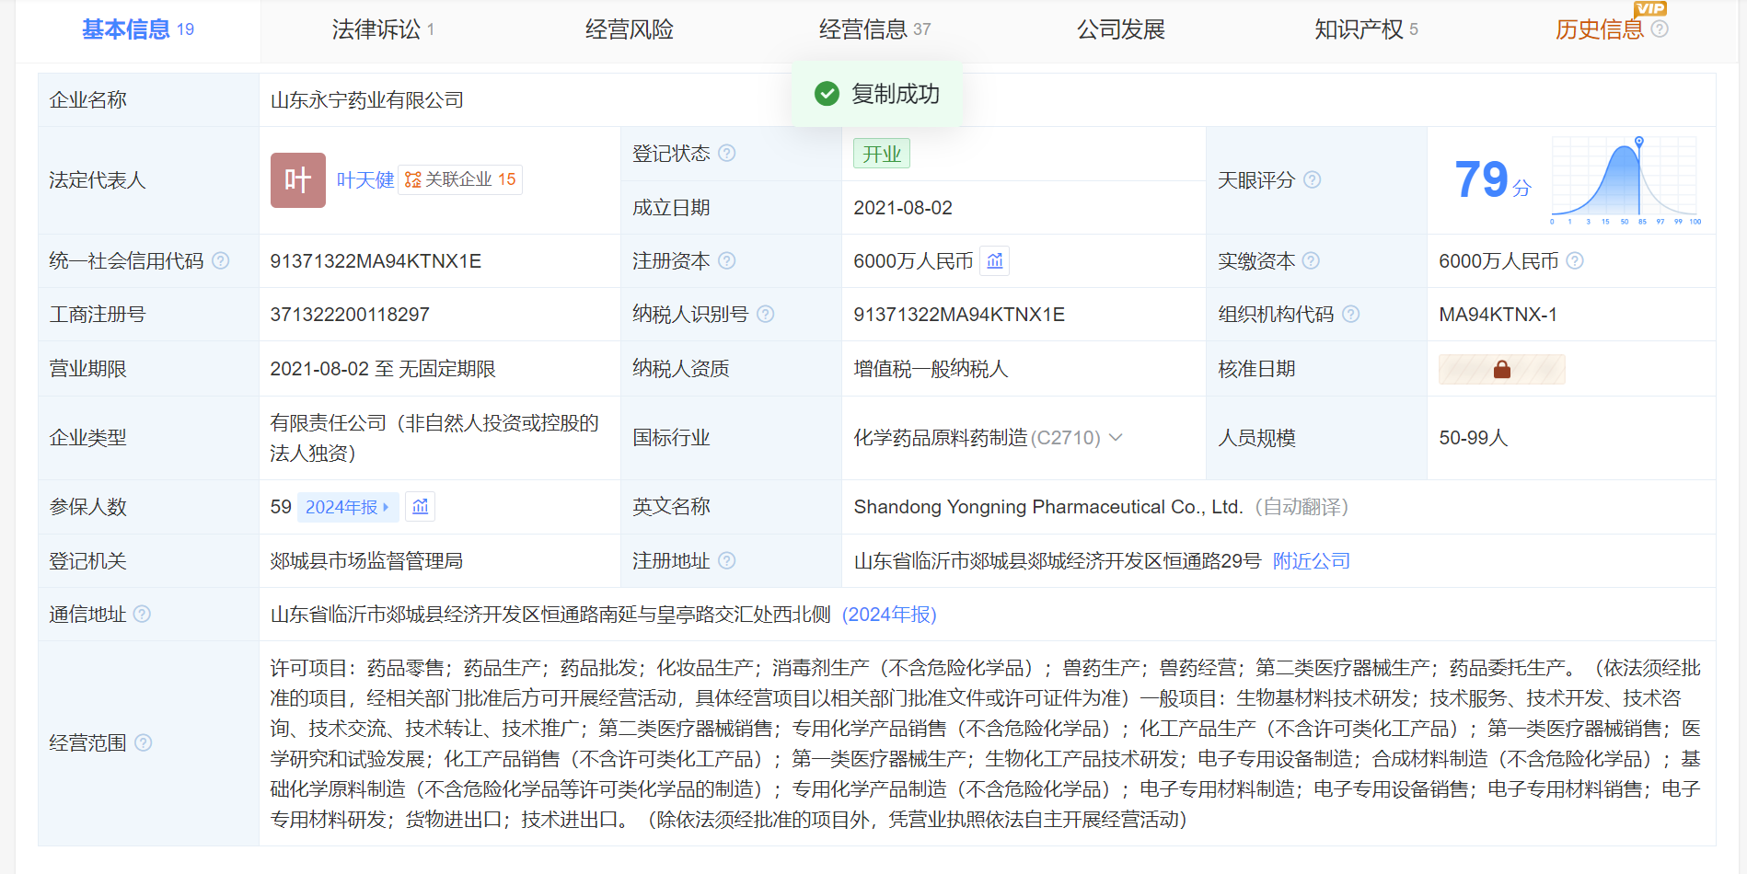Unlock the hidden 核准日期 value
Screen dimensions: 1747x874
point(1502,369)
